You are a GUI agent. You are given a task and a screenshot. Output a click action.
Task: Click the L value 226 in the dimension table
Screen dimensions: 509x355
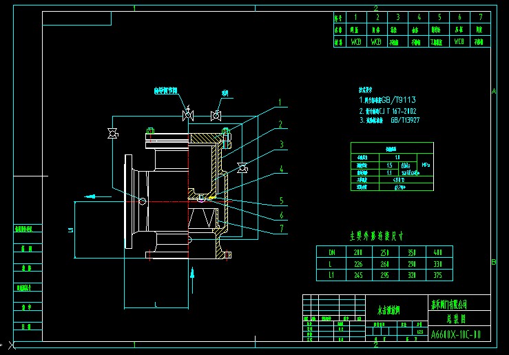[x=357, y=264]
